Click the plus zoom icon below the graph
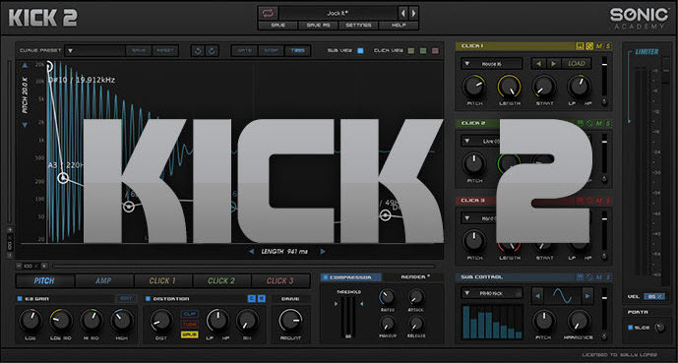Image resolution: width=678 pixels, height=363 pixels. click(43, 266)
